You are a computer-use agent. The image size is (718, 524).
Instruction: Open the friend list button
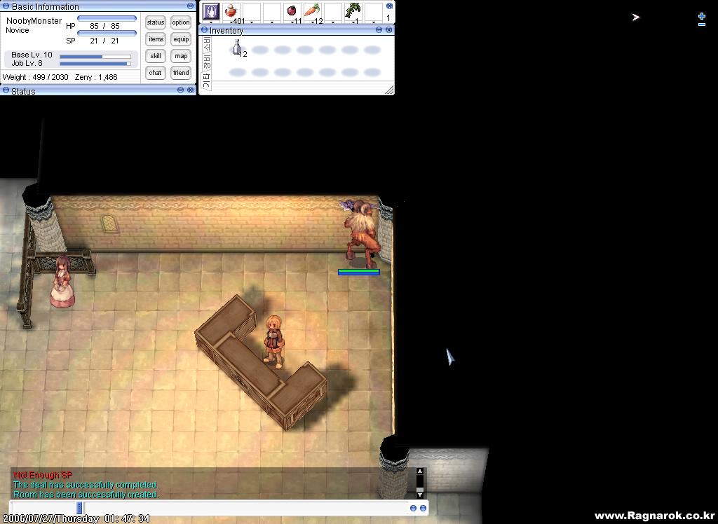[181, 73]
